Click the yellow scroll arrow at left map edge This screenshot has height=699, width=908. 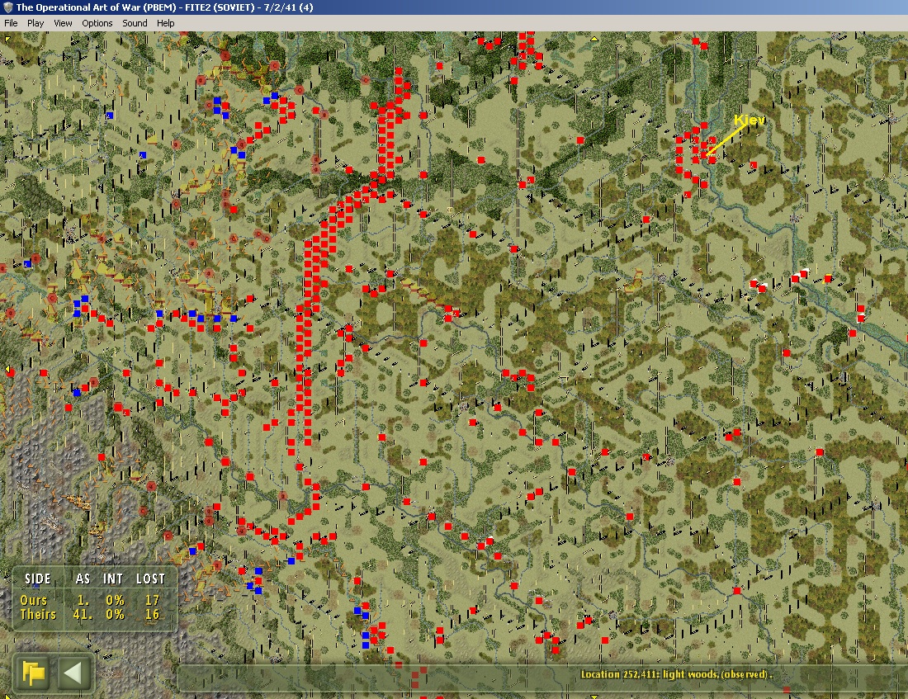pos(7,369)
